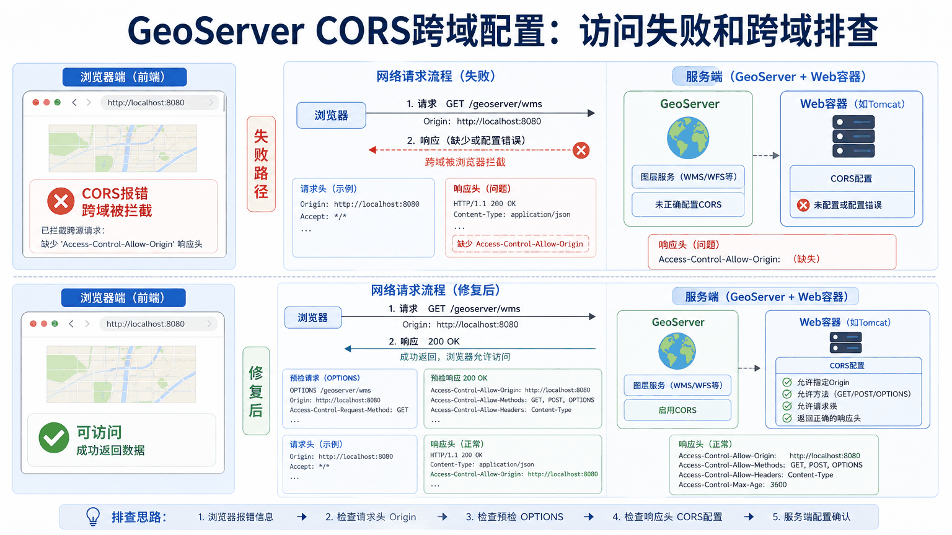Click the address bar in the top browser mockup

coord(160,102)
